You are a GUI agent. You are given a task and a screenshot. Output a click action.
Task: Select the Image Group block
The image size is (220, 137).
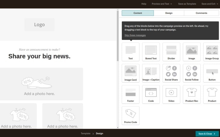tap(212, 52)
